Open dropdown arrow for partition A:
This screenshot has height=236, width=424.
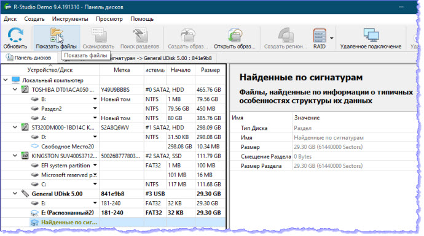[95, 118]
